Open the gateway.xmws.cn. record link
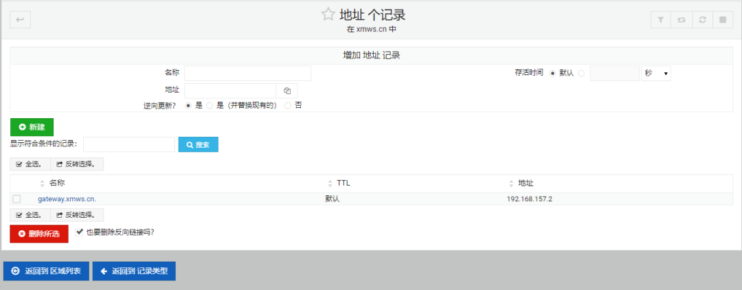This screenshot has width=742, height=290. point(67,199)
